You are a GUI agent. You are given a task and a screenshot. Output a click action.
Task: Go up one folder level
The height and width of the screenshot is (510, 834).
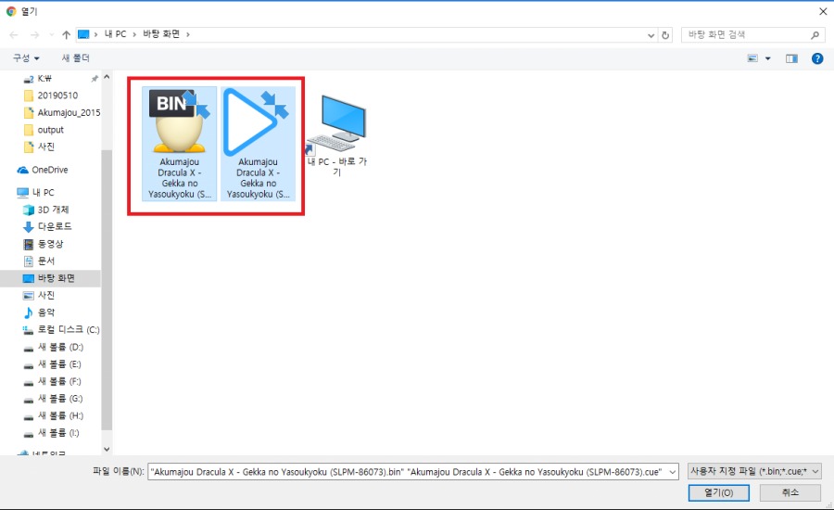tap(66, 34)
